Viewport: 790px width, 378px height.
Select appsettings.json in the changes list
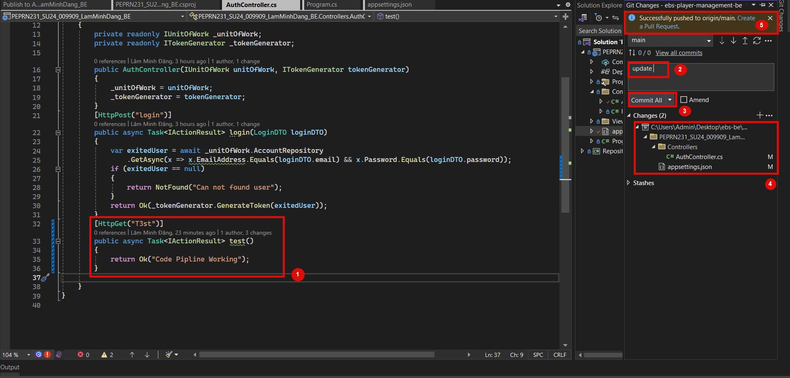click(x=690, y=167)
